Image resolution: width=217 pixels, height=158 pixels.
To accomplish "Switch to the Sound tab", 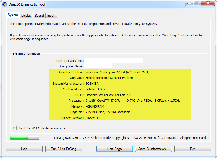I will [x=39, y=16].
